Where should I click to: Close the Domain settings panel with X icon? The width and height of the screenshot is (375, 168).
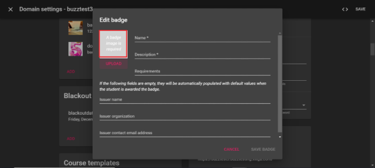[10, 9]
